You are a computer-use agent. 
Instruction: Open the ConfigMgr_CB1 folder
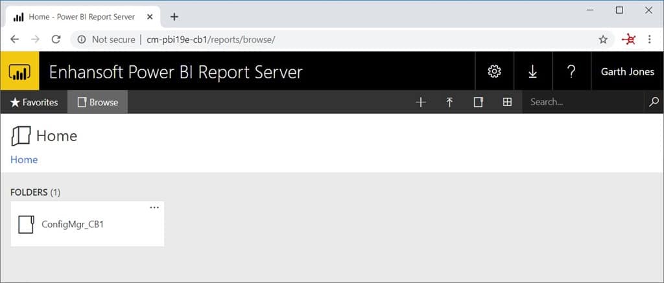[x=73, y=225]
